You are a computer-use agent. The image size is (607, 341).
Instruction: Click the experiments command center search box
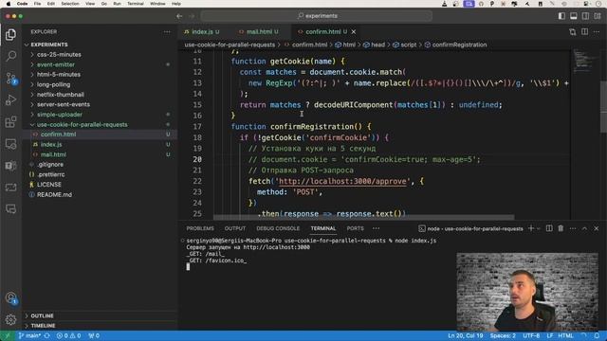(x=316, y=16)
